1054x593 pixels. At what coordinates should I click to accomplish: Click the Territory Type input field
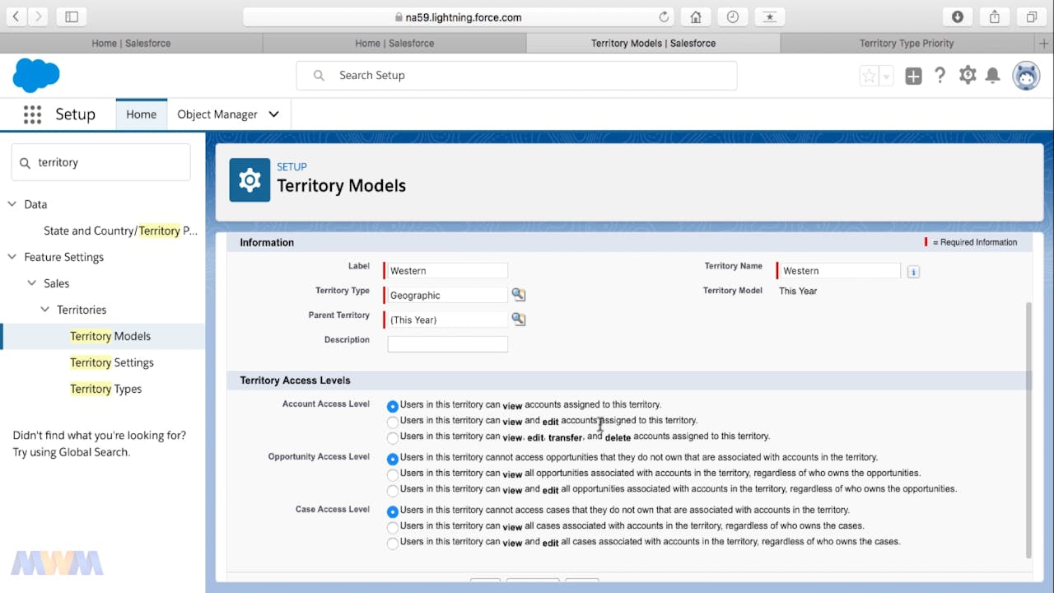tap(447, 295)
